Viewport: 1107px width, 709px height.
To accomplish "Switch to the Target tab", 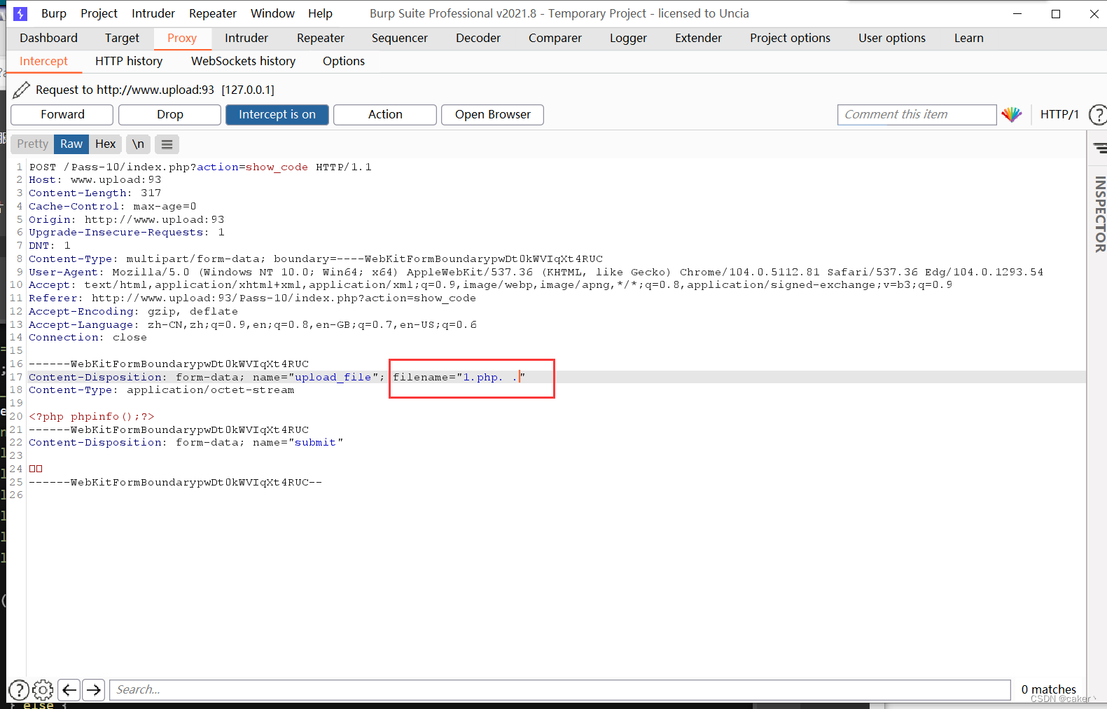I will click(123, 38).
